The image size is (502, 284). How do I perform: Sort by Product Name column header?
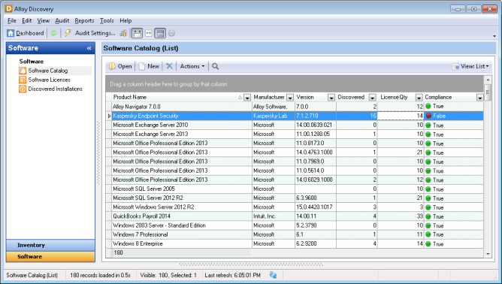pyautogui.click(x=130, y=98)
